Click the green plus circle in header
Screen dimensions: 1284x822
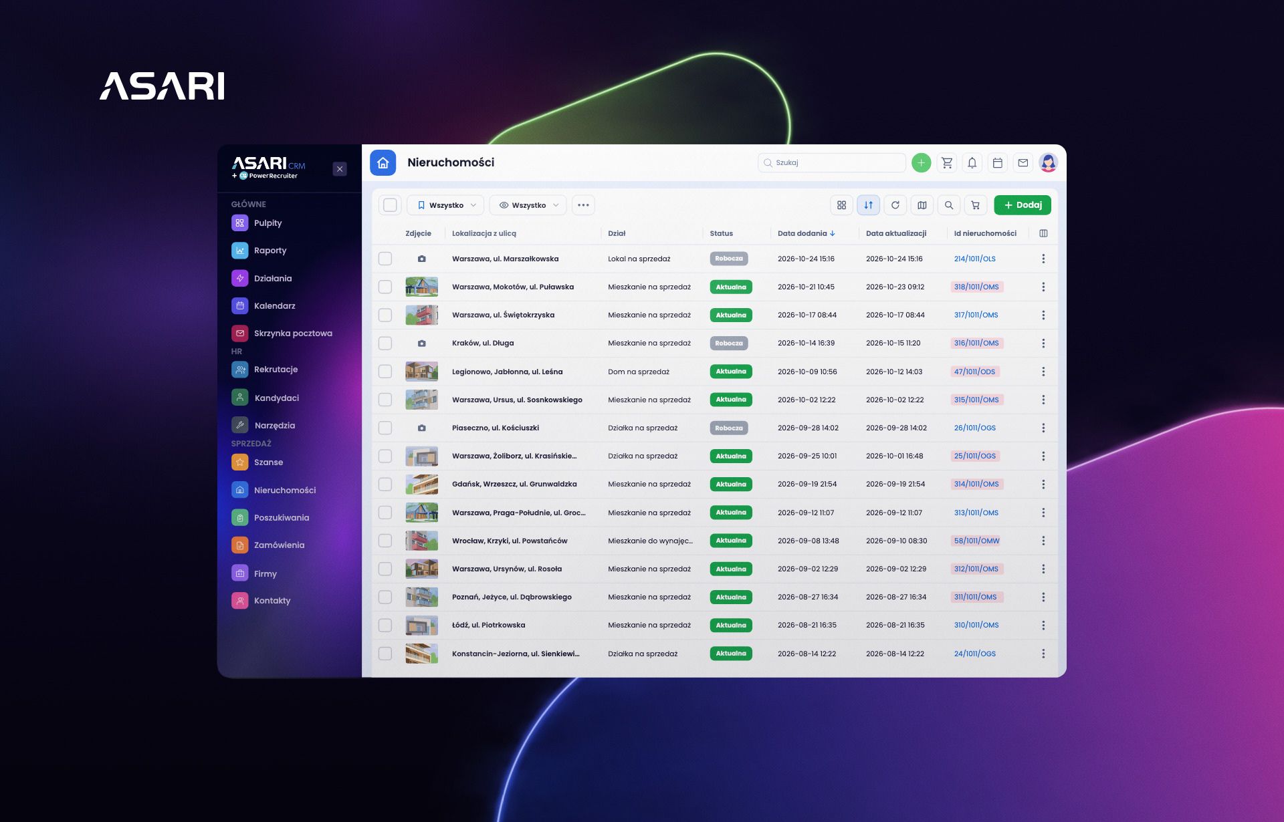click(921, 162)
